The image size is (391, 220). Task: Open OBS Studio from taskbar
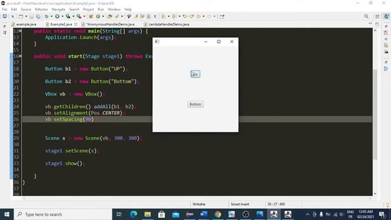coord(246,215)
